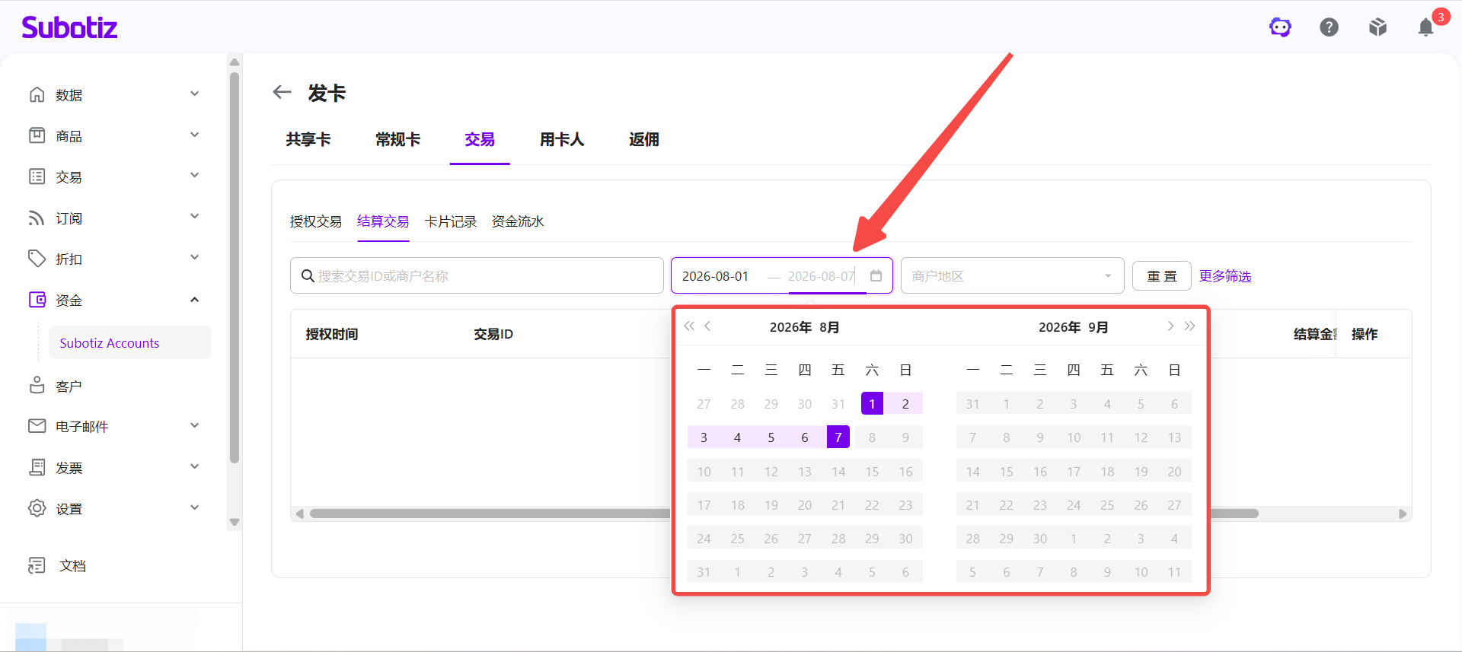Expand the 订阅 sidebar menu chevron

[194, 216]
